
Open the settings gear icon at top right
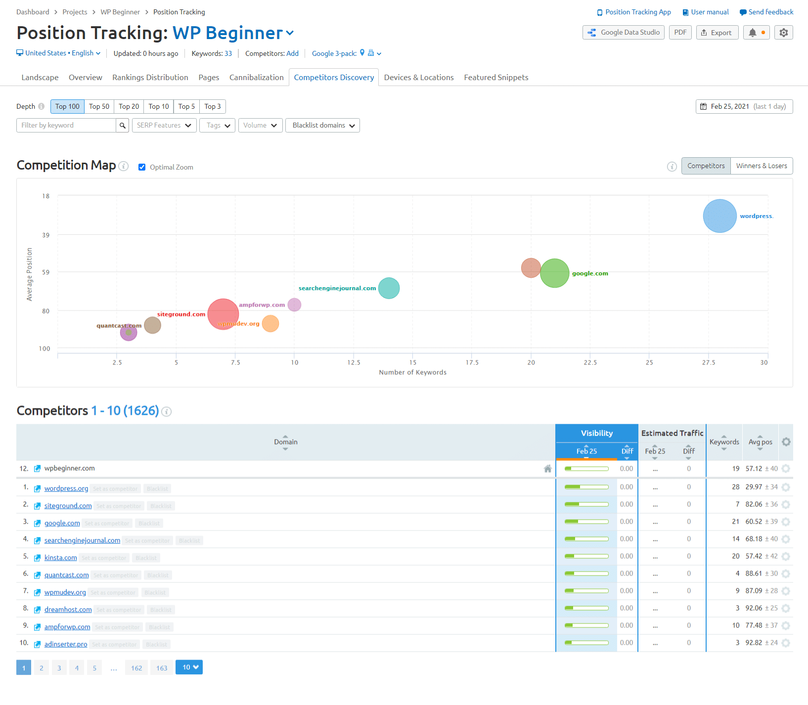[x=784, y=33]
